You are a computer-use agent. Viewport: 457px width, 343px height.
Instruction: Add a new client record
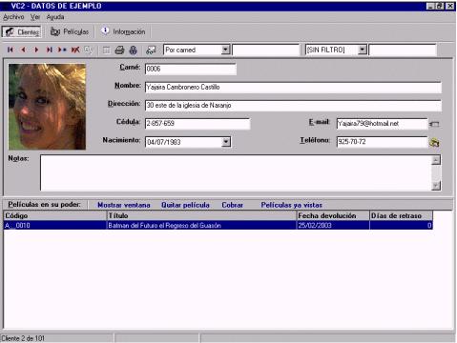pos(62,50)
